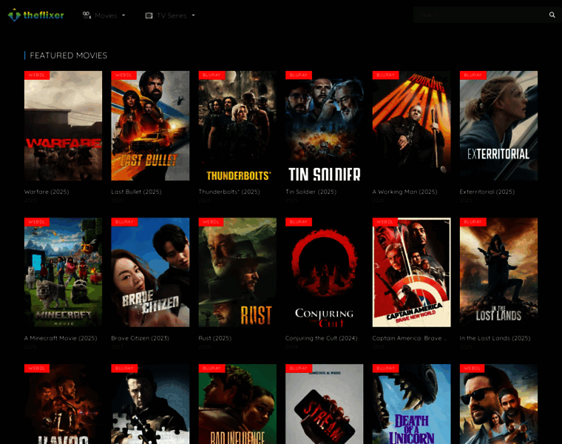562x444 pixels.
Task: Click the In the Lost Lands (2025) title
Action: click(x=495, y=338)
